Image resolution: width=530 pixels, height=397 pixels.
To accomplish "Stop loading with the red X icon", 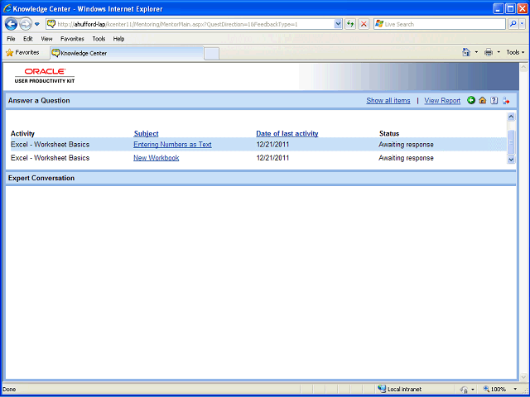I will coord(364,24).
